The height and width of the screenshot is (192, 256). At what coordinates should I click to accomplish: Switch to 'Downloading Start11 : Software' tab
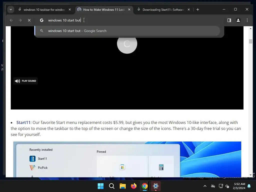[x=163, y=10]
